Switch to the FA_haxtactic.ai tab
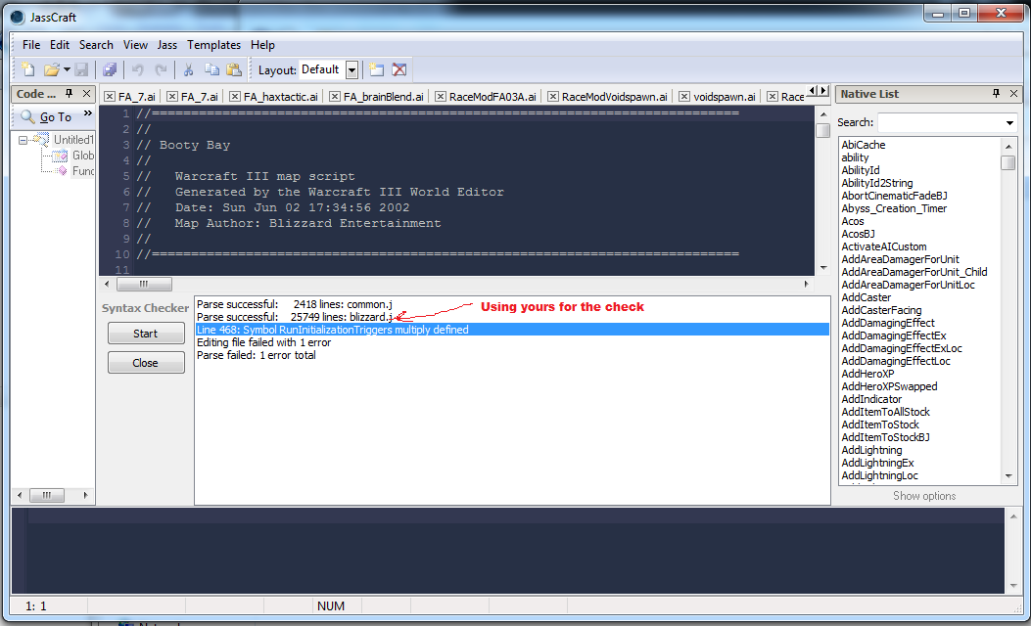Viewport: 1031px width, 626px height. pyautogui.click(x=280, y=97)
